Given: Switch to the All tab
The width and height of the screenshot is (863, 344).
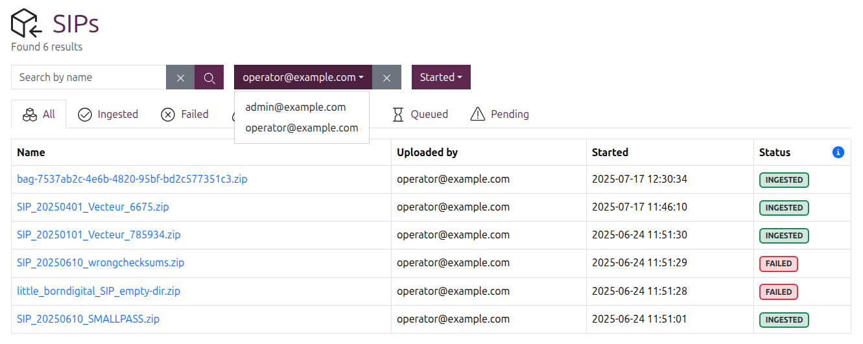Looking at the screenshot, I should coord(39,115).
